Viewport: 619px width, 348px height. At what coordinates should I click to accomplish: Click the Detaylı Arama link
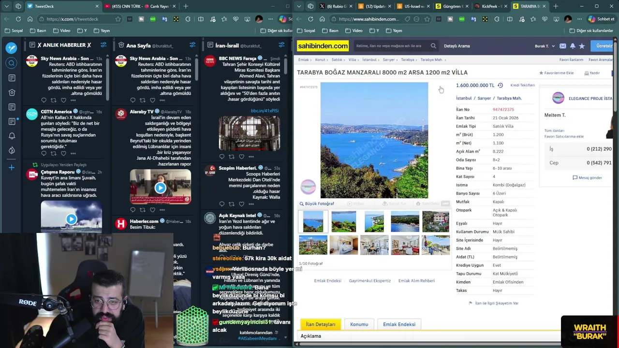(457, 46)
